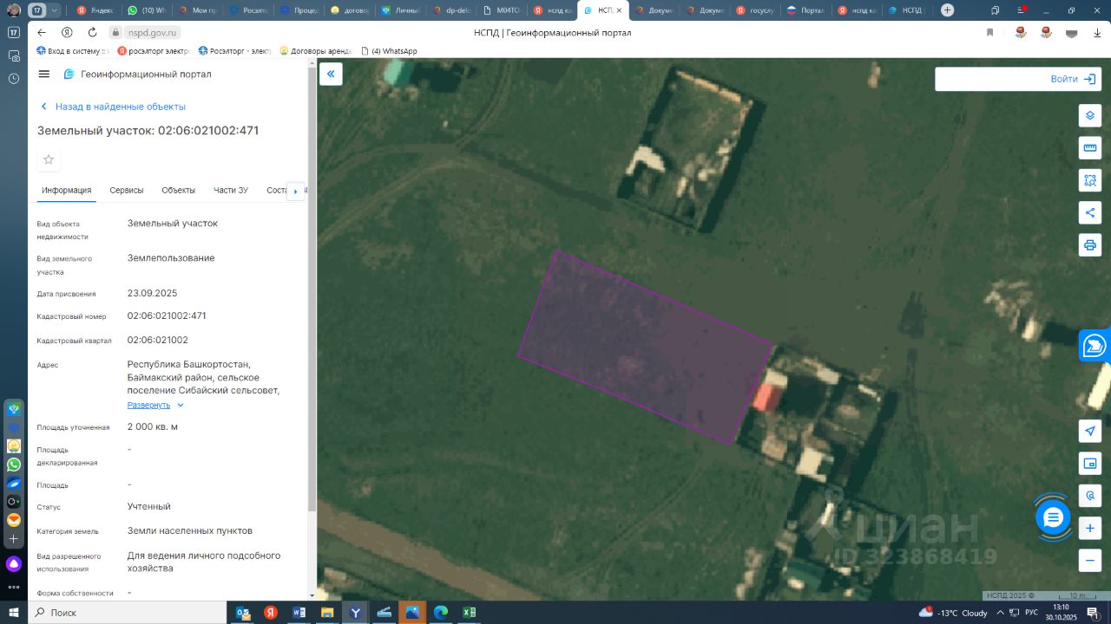Switch to the Яндекс browser tab
Image resolution: width=1111 pixels, height=624 pixels.
(x=95, y=10)
